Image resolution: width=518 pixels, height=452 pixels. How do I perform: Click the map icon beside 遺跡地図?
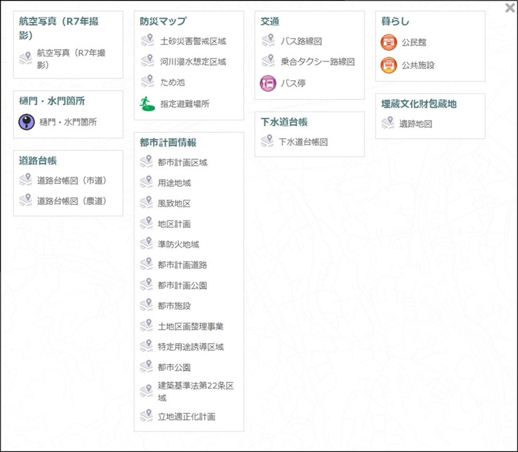pos(388,124)
